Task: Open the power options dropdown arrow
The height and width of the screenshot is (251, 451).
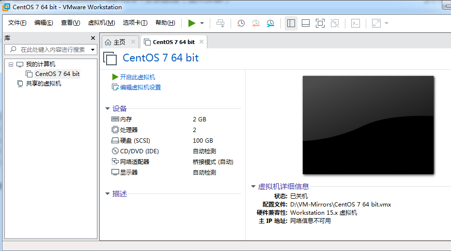Action: click(x=202, y=23)
